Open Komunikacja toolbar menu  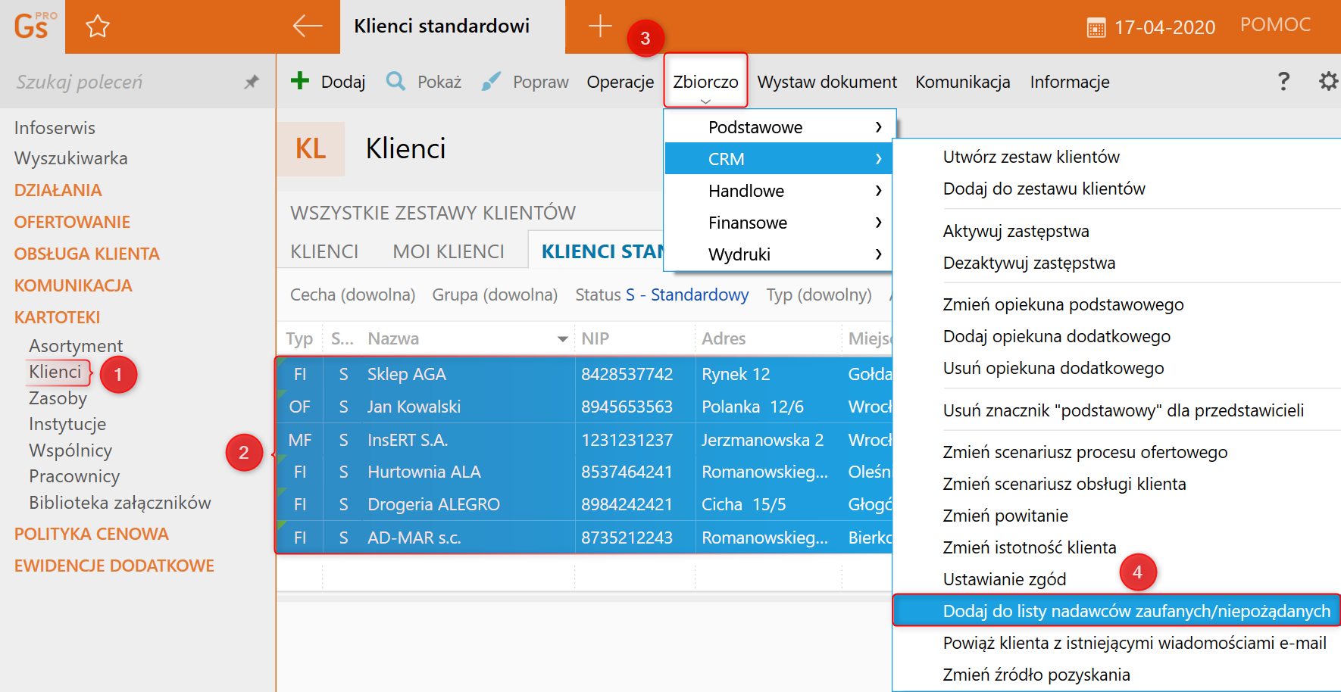[x=962, y=82]
